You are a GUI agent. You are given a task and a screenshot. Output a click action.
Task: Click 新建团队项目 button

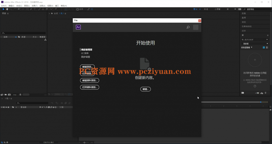[x=90, y=80]
